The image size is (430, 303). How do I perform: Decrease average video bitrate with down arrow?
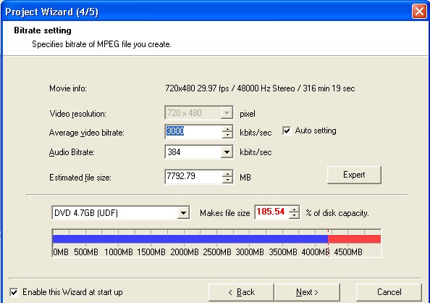click(x=227, y=135)
